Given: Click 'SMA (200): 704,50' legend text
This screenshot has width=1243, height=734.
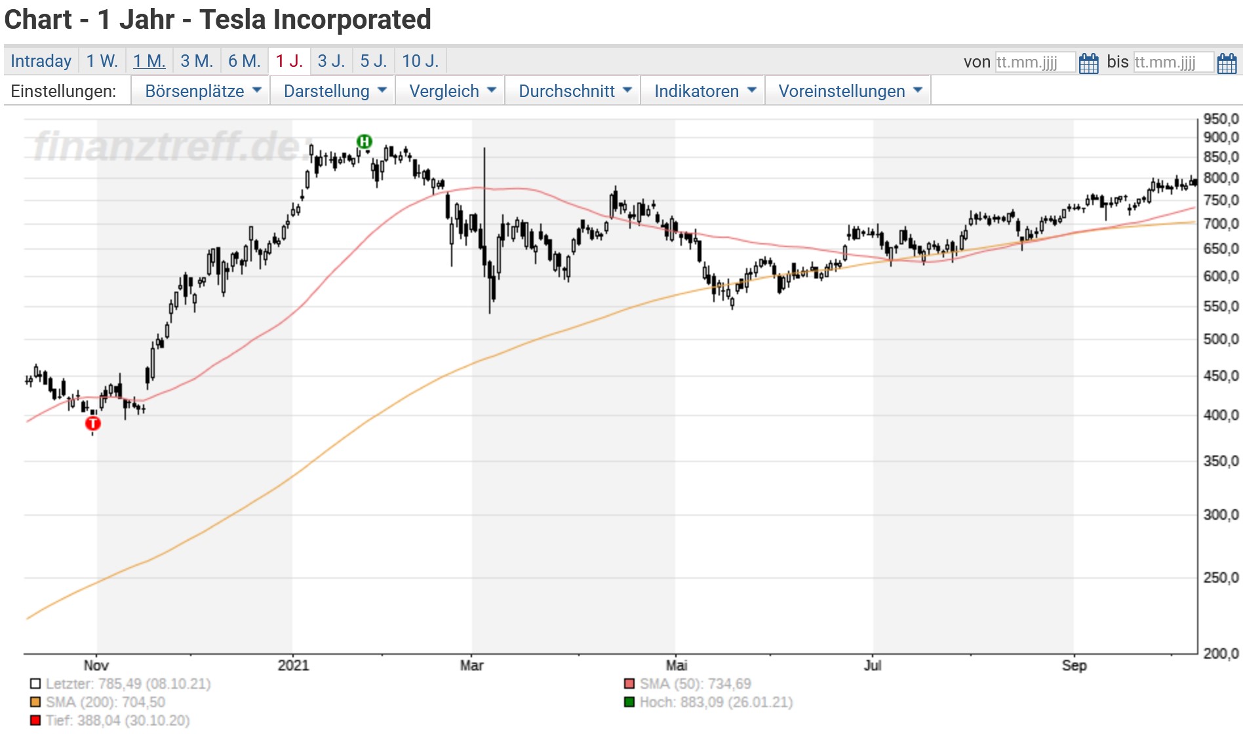Looking at the screenshot, I should 106,702.
